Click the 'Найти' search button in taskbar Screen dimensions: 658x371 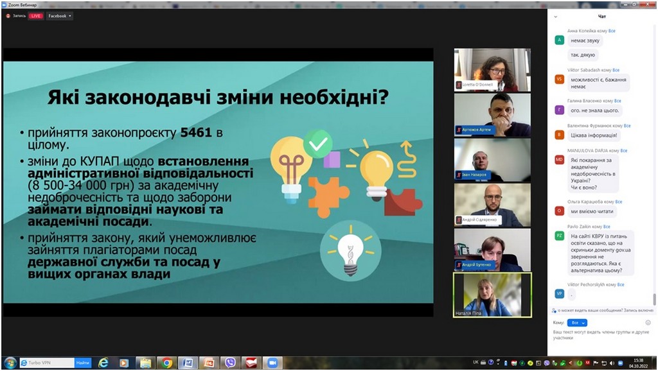point(83,363)
